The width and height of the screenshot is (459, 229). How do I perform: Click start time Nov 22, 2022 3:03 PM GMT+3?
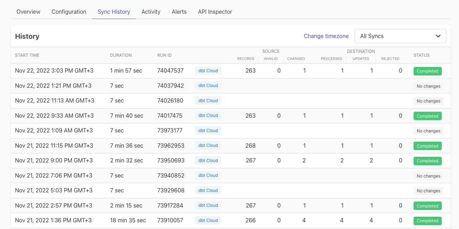point(54,71)
